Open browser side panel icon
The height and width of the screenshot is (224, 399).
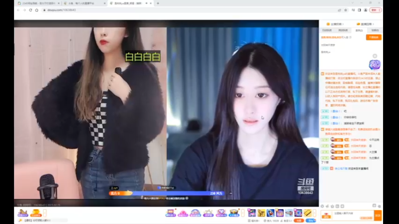point(359,10)
